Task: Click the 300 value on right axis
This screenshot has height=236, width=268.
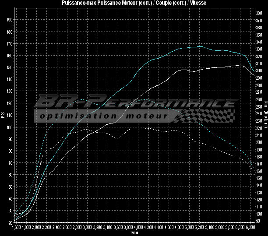Action: [x=259, y=70]
